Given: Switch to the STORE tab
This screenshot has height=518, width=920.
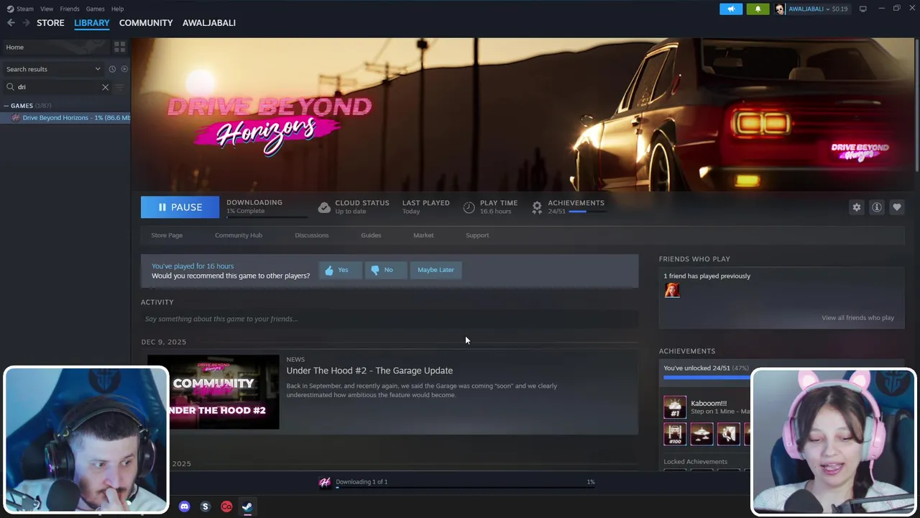Looking at the screenshot, I should click(x=50, y=23).
